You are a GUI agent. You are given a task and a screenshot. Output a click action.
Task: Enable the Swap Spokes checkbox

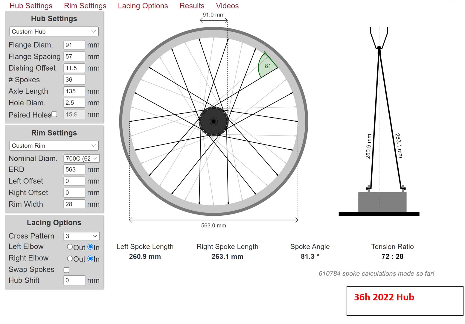(66, 270)
